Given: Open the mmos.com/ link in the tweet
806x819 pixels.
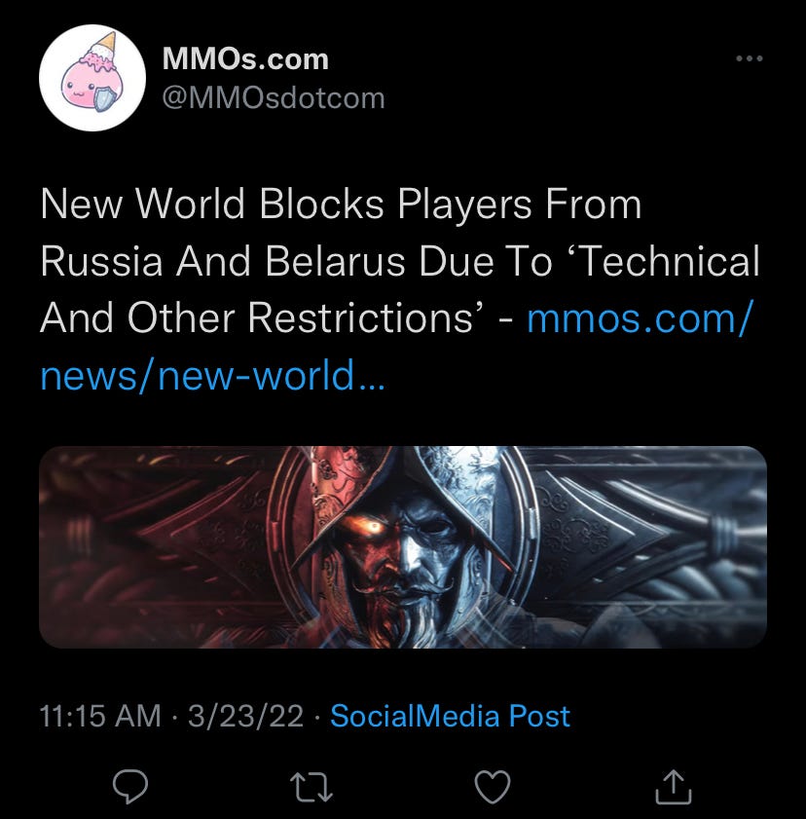Looking at the screenshot, I should [x=641, y=317].
